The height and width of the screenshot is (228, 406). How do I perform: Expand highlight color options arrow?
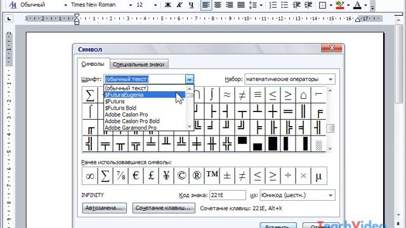pyautogui.click(x=348, y=5)
